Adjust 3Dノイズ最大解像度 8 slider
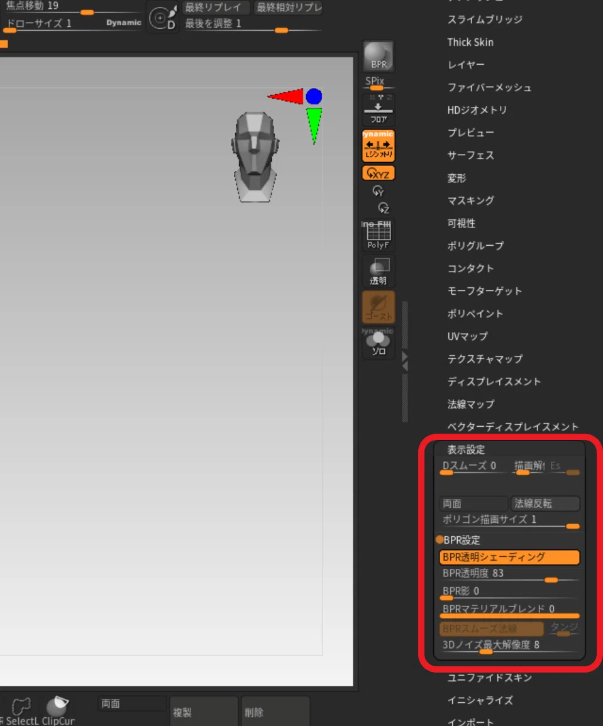The image size is (603, 726). pos(509,647)
